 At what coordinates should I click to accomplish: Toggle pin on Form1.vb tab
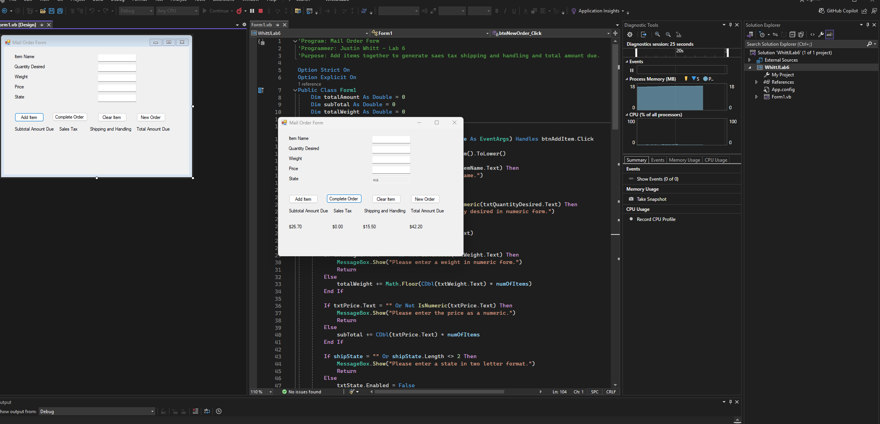tap(277, 25)
